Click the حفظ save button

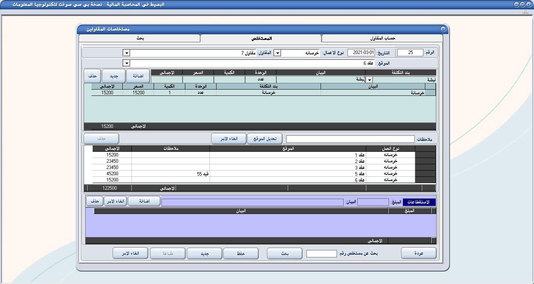click(240, 253)
